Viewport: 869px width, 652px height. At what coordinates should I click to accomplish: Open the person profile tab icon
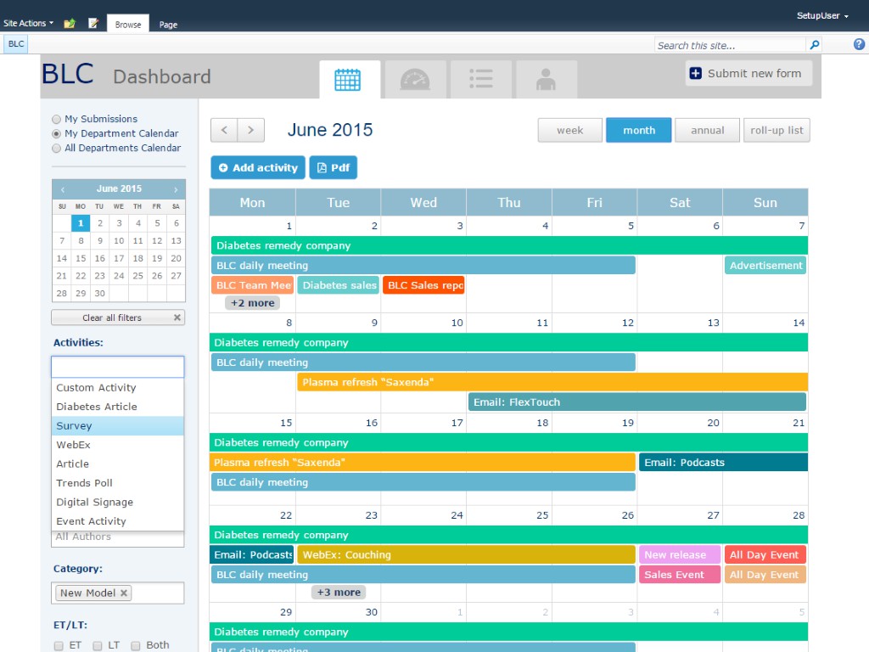546,80
